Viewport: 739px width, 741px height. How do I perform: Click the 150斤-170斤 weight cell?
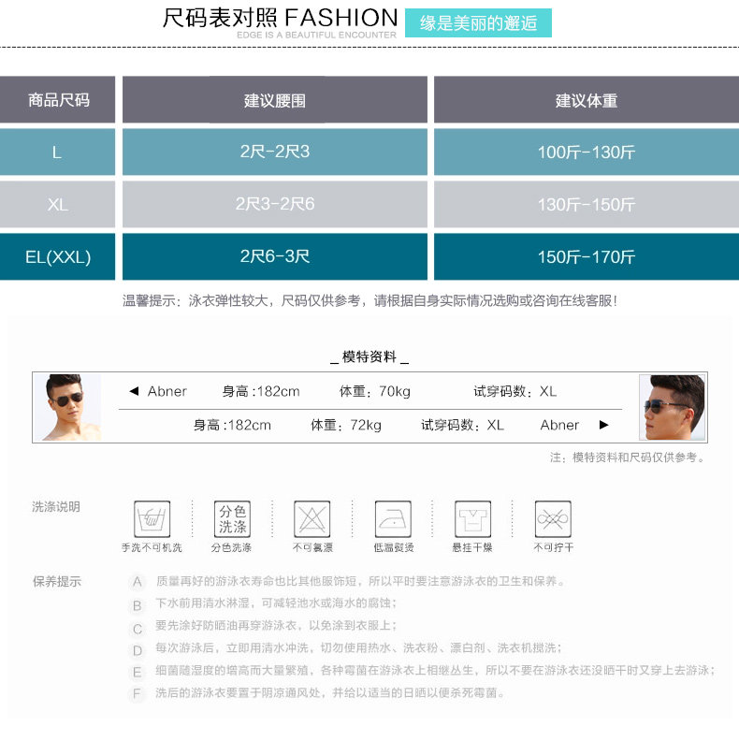click(587, 256)
